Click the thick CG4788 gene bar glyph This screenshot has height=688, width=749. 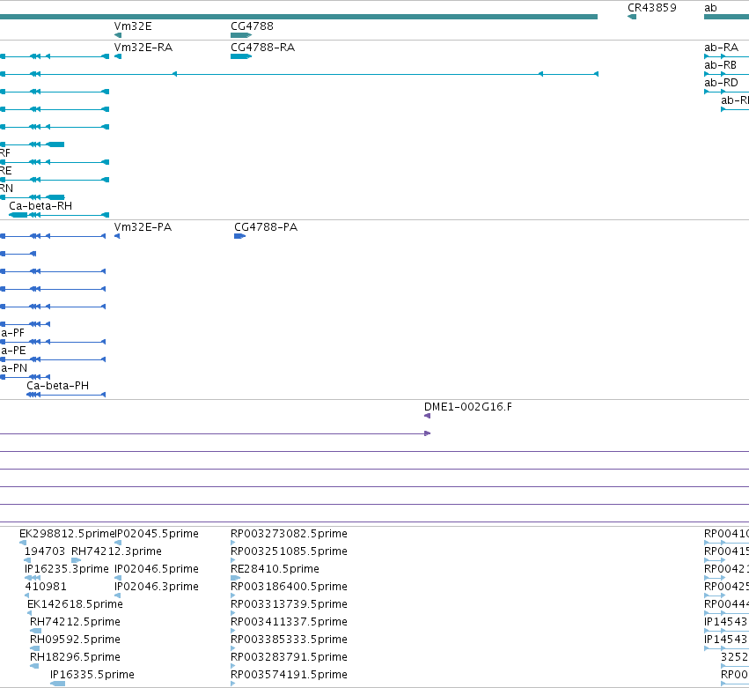[241, 35]
